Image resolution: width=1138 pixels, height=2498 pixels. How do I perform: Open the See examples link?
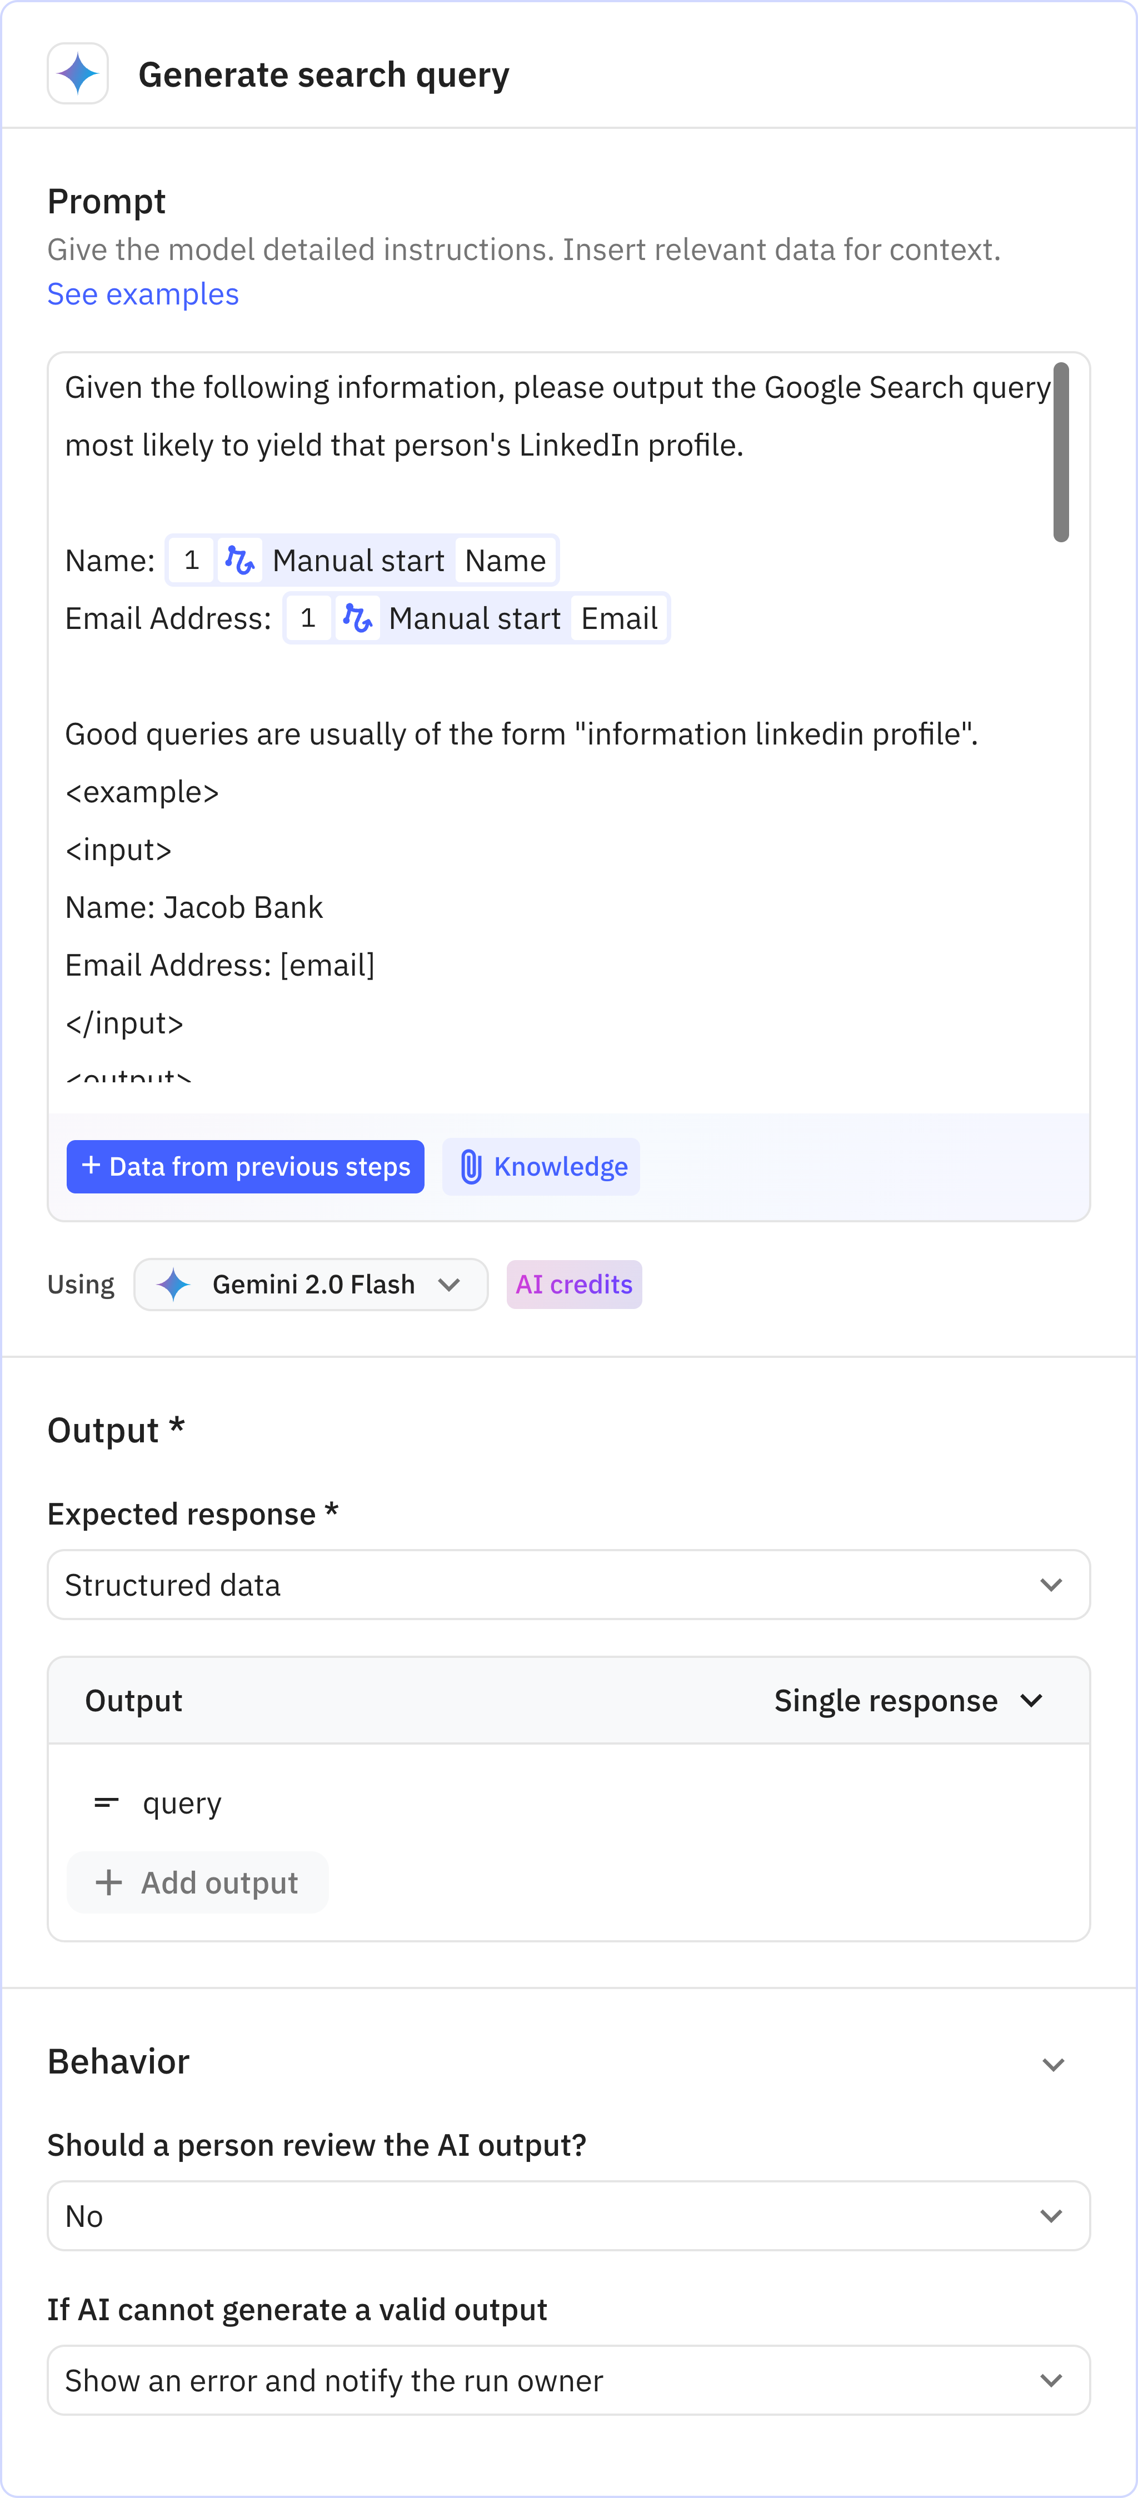(143, 294)
